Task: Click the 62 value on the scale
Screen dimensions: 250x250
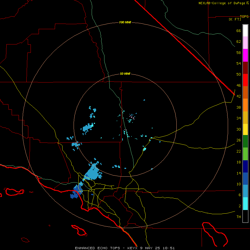Action: tap(239, 42)
